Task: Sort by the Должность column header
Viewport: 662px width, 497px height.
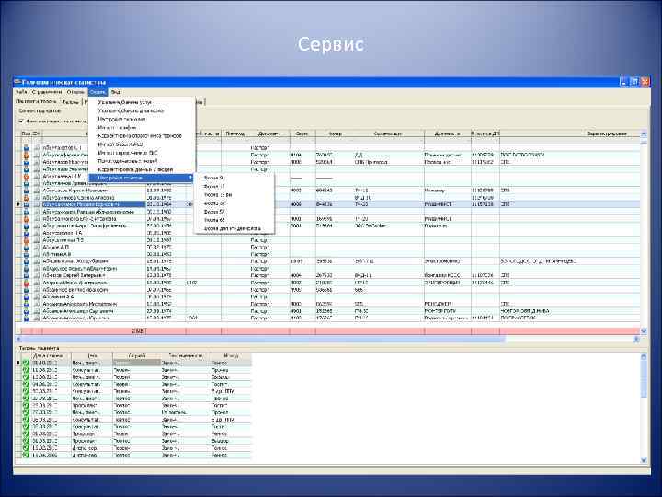Action: coord(447,133)
